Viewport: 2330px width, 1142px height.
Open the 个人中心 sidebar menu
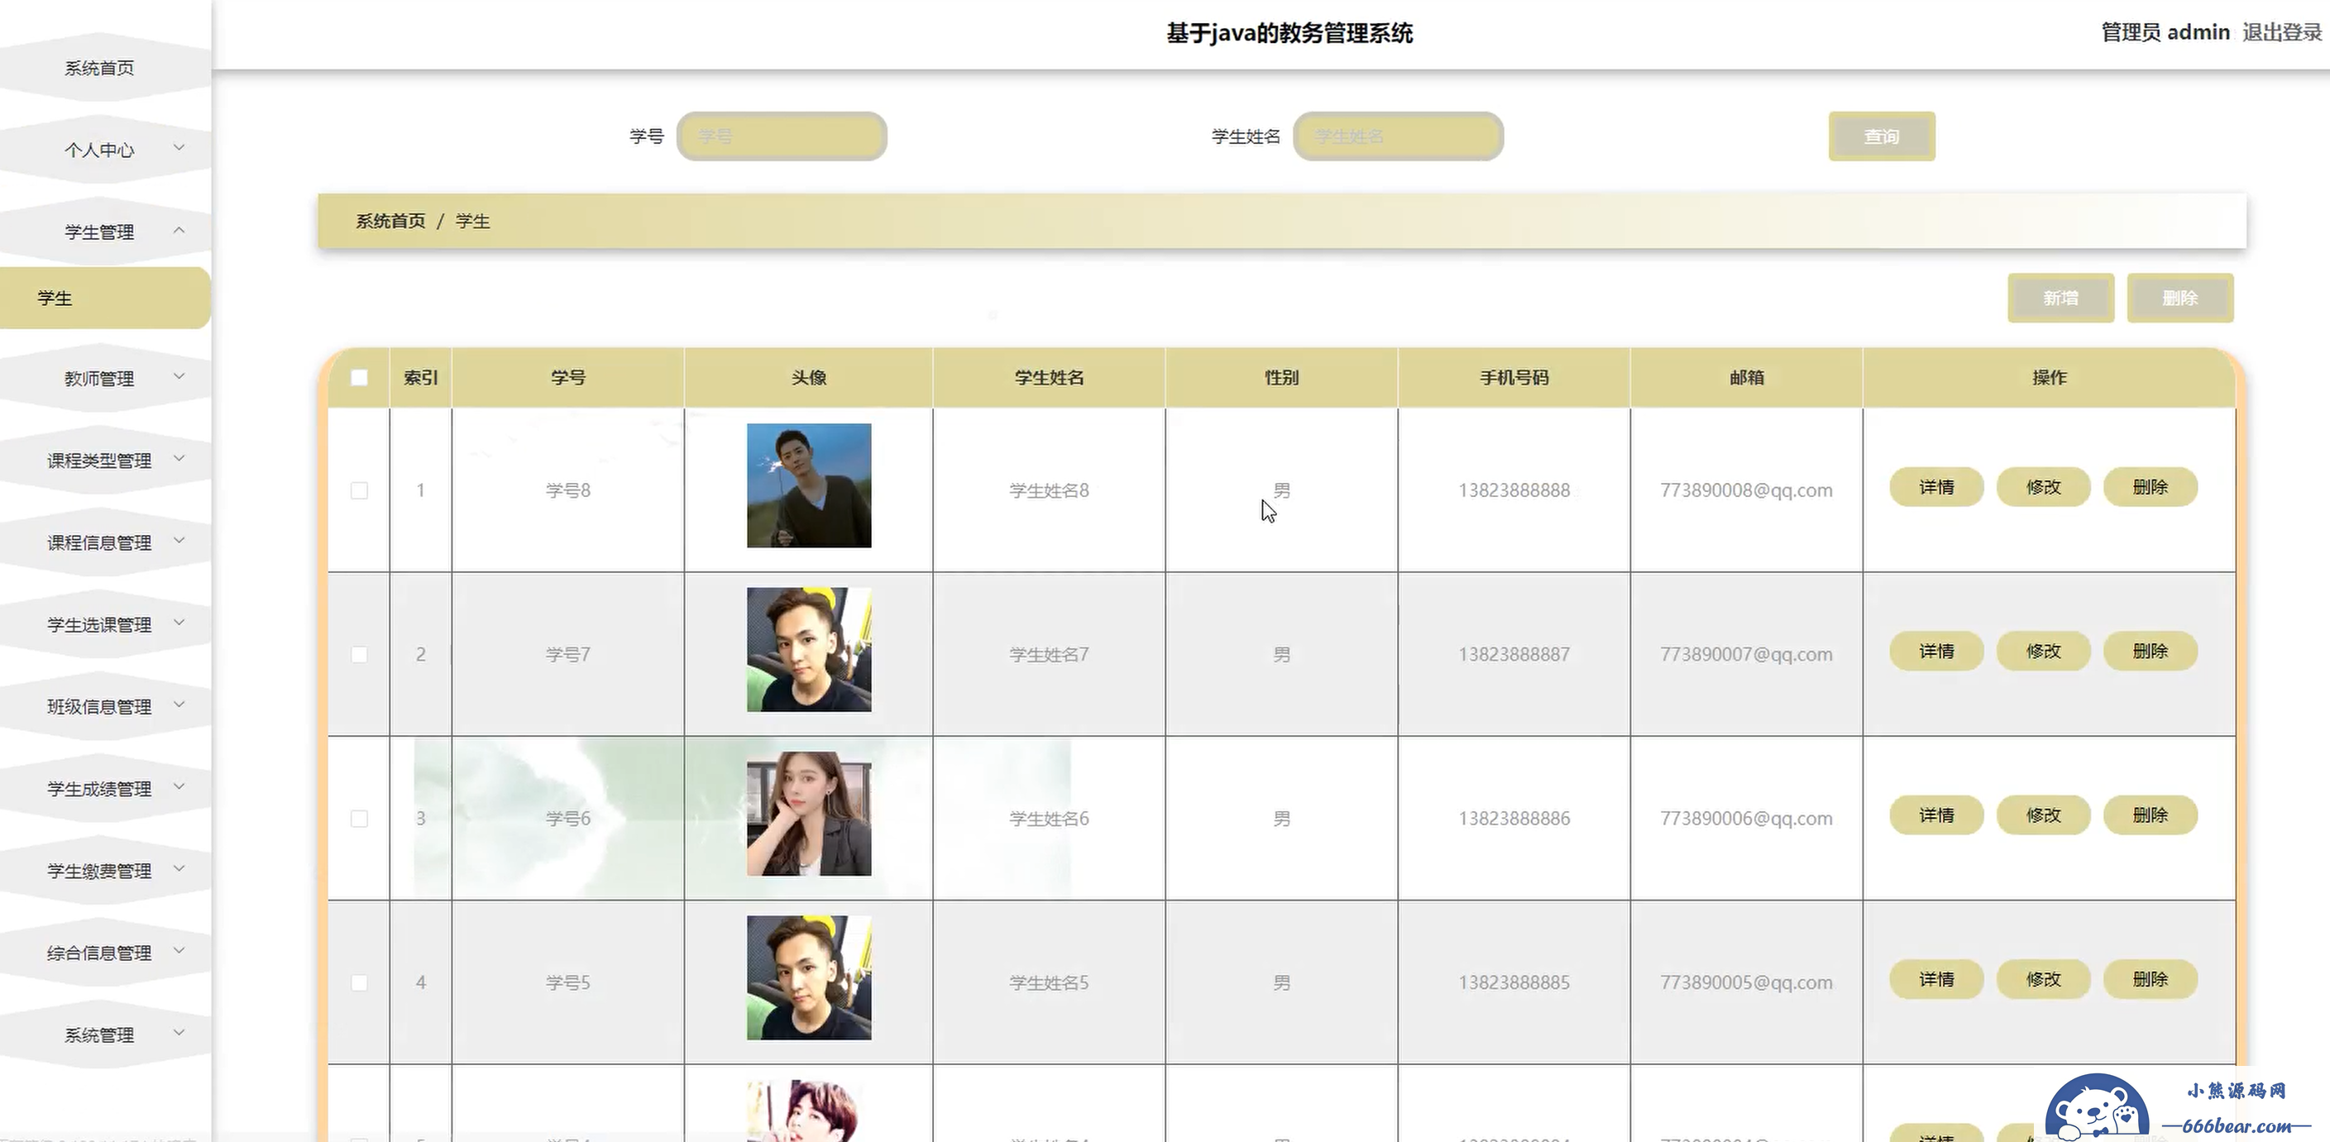pos(99,151)
